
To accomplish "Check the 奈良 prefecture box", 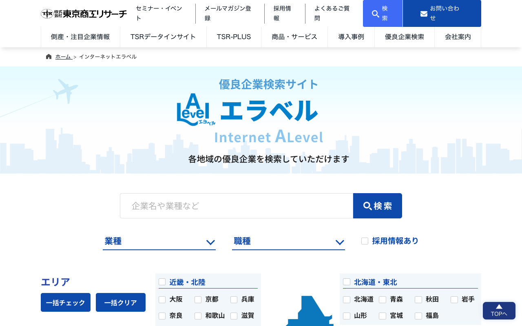I will (x=162, y=316).
